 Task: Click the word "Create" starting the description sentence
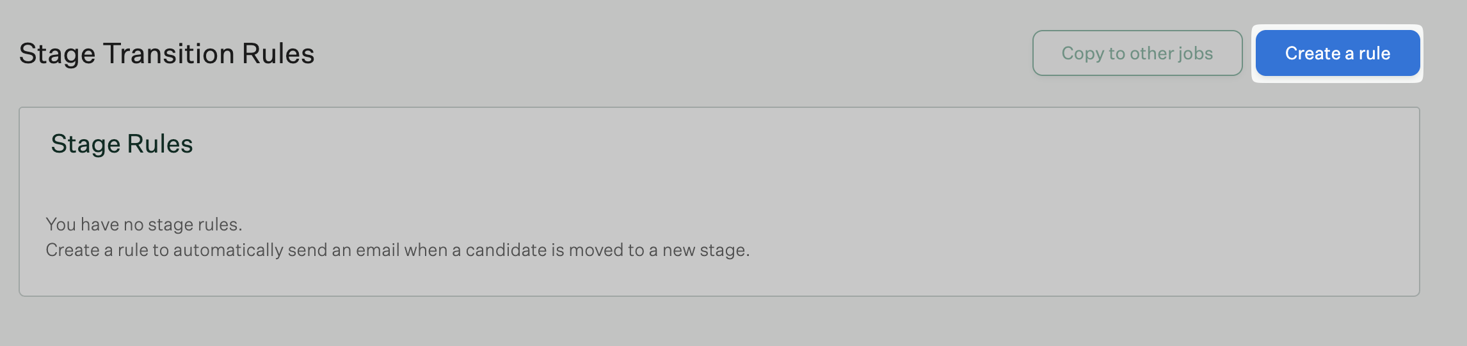(x=72, y=250)
